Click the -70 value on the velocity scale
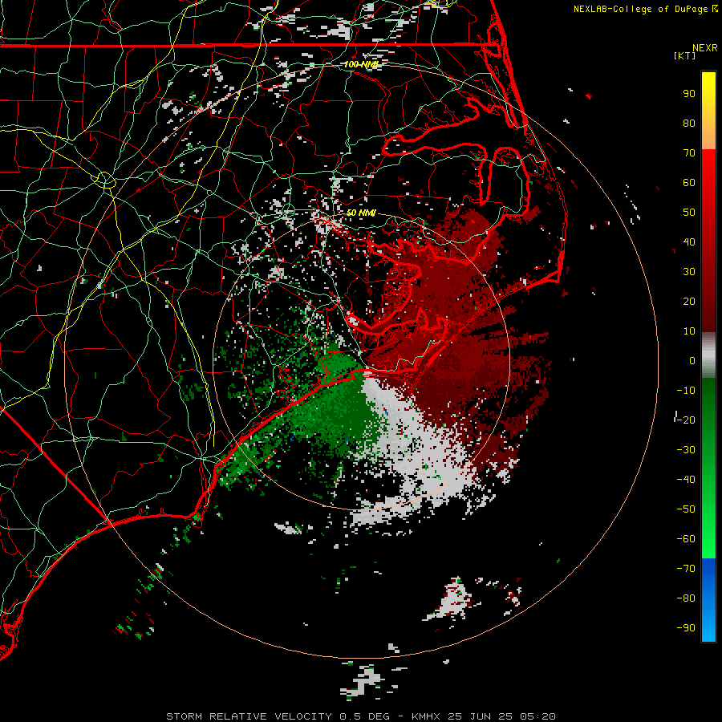Screen dimensions: 722x722 (x=686, y=568)
